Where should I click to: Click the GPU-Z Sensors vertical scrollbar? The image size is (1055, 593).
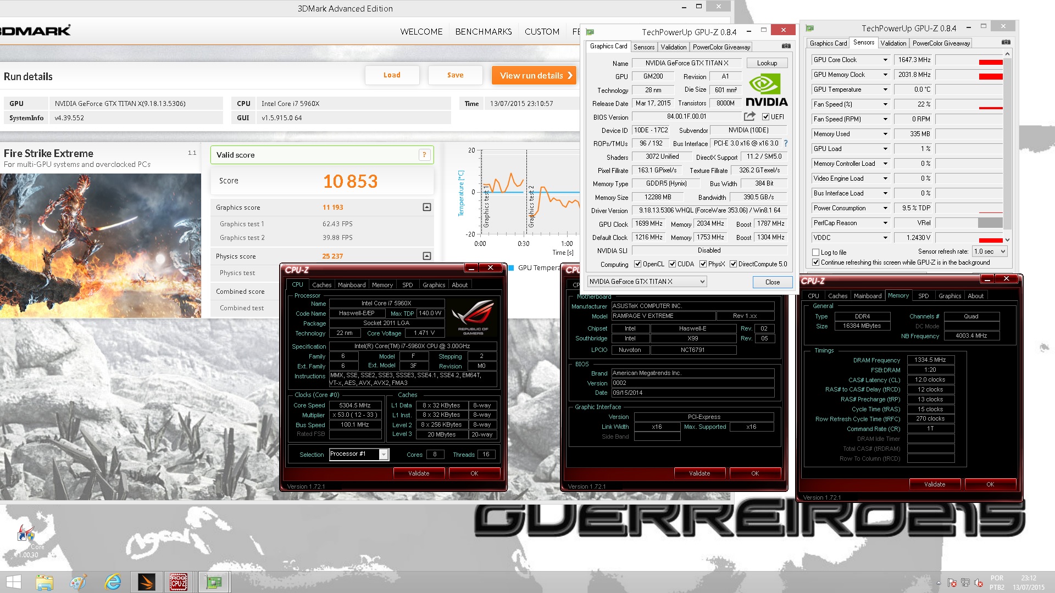pos(1007,147)
